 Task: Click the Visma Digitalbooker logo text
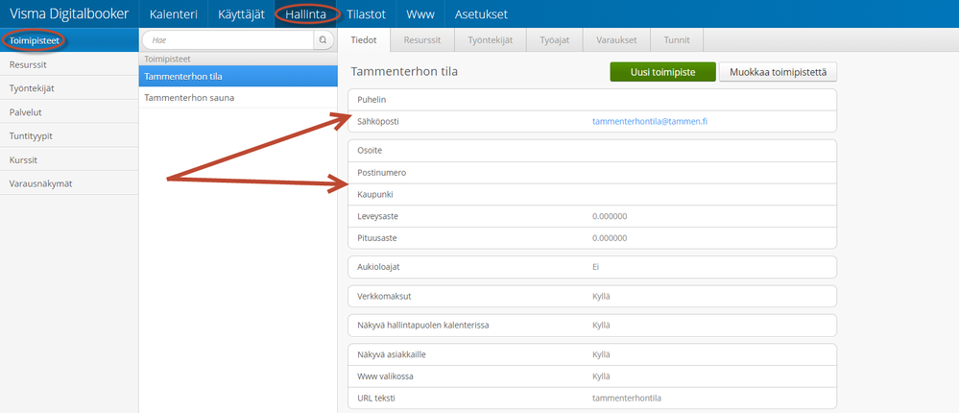click(69, 14)
